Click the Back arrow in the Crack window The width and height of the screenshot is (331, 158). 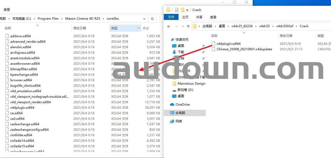click(x=169, y=26)
